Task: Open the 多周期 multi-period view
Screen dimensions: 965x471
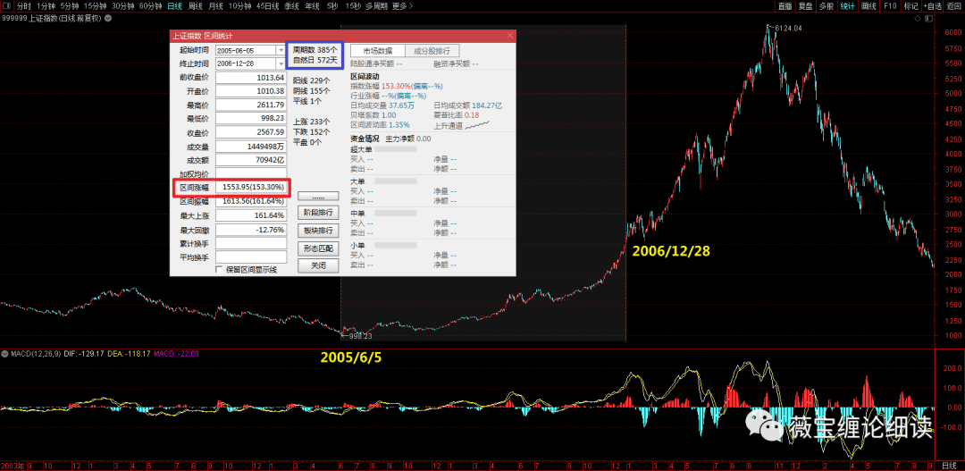Action: 376,5
